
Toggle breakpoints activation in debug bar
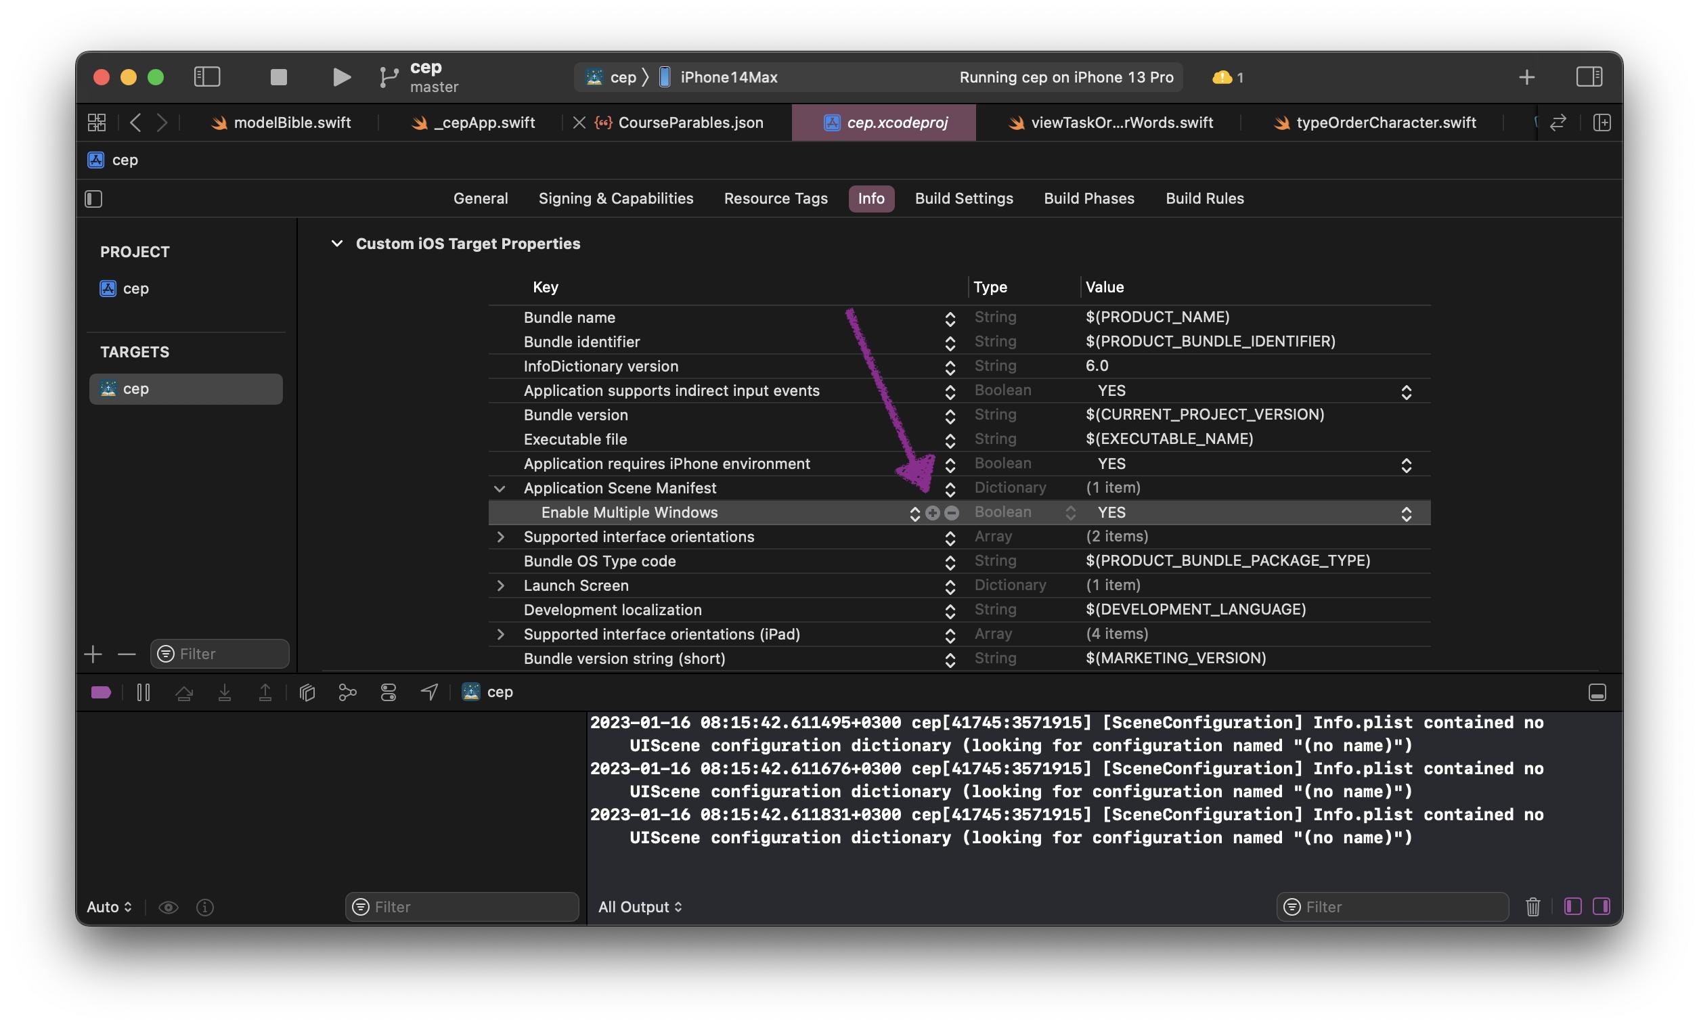(x=101, y=692)
